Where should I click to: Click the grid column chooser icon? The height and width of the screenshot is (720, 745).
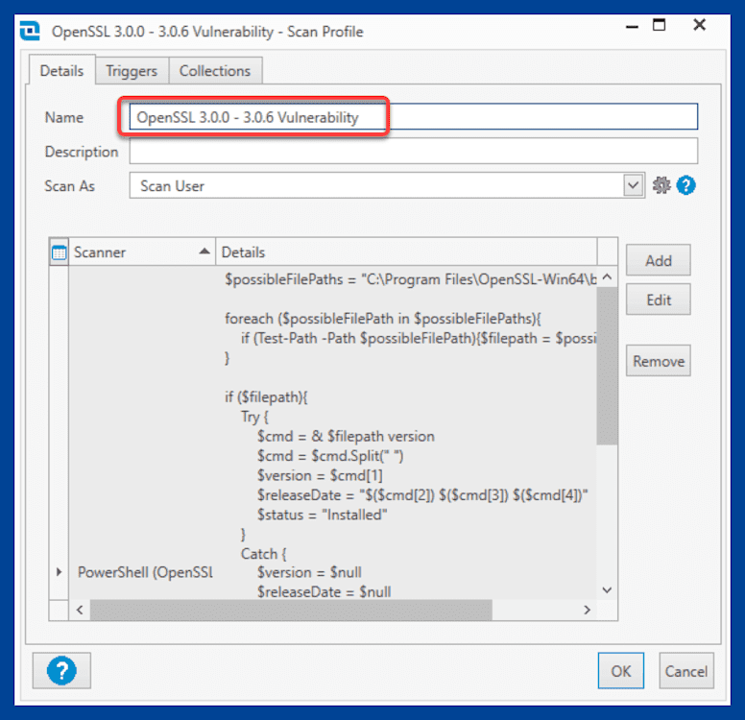[59, 252]
